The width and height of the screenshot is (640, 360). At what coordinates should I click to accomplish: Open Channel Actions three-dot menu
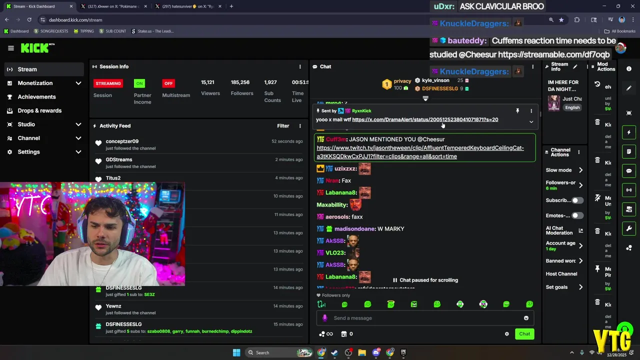[579, 152]
